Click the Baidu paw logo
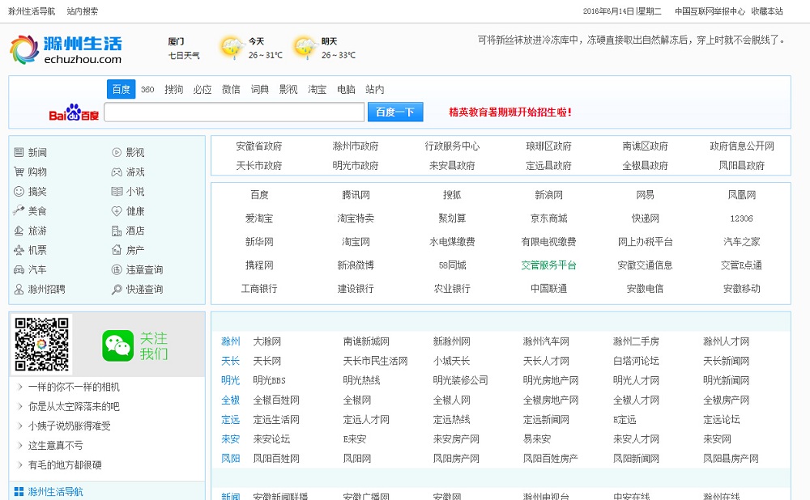810x500 pixels. click(74, 112)
